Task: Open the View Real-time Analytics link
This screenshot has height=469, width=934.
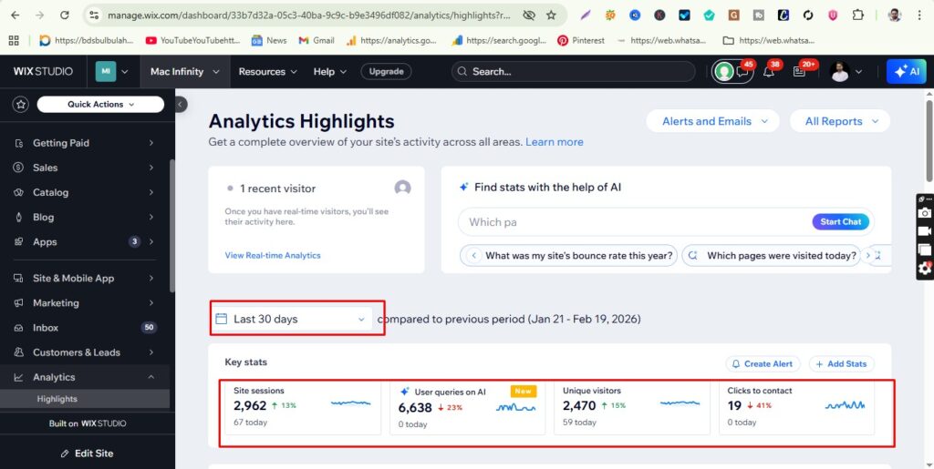Action: pyautogui.click(x=273, y=256)
